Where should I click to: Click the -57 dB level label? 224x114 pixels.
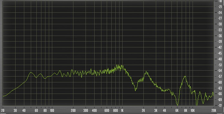pyautogui.click(x=220, y=77)
